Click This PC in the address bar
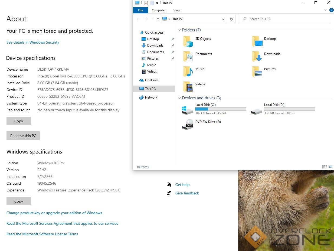 coord(178,19)
